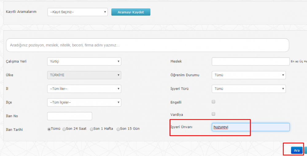
Task: Open the İşyeri Türü dropdown
Action: pos(249,89)
